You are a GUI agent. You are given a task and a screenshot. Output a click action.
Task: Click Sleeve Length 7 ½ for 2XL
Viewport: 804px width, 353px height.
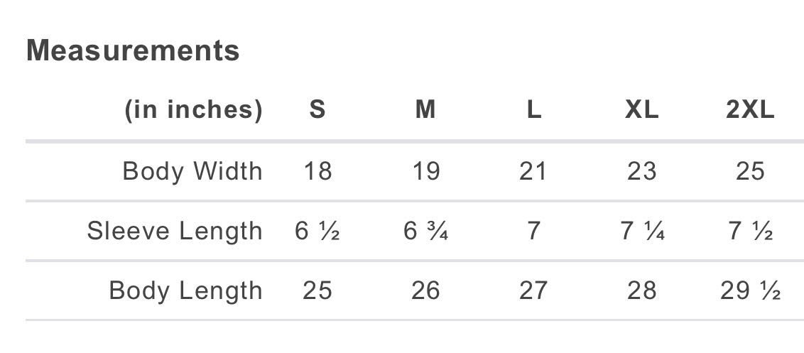click(x=750, y=231)
